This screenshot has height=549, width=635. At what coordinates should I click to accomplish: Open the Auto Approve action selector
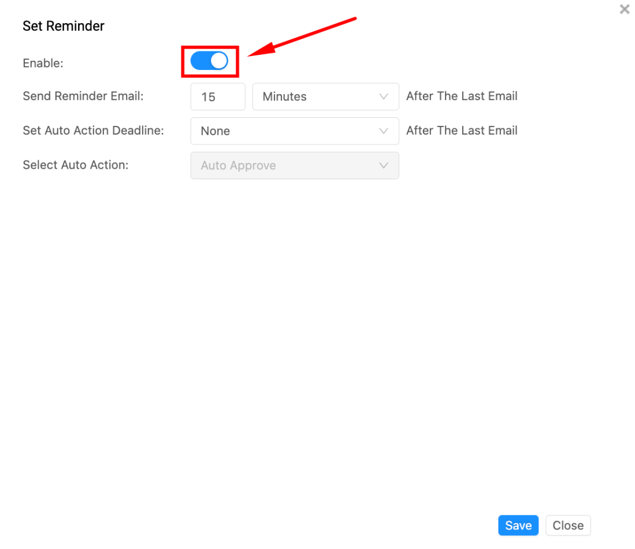point(295,165)
